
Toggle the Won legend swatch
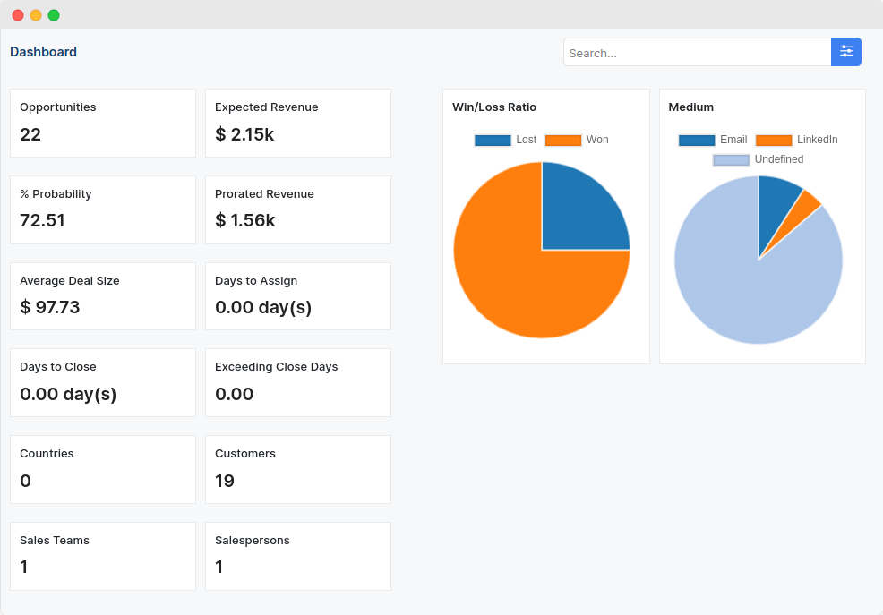tap(563, 141)
